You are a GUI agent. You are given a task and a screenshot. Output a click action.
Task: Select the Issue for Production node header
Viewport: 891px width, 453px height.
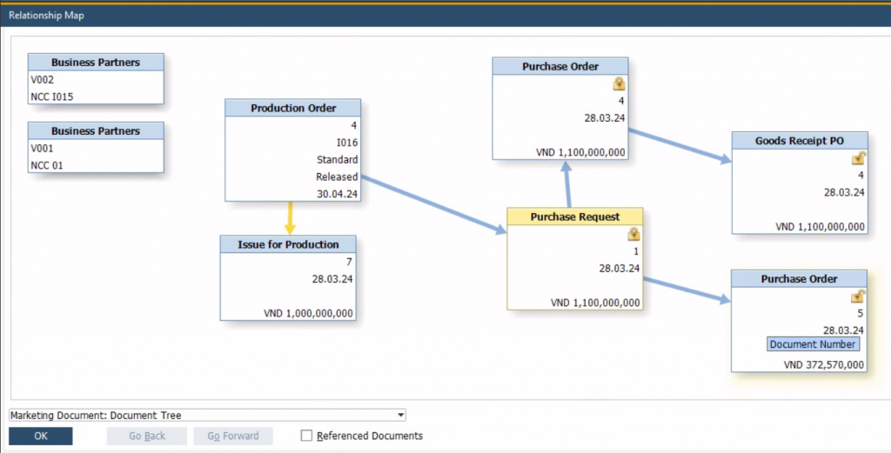tap(288, 244)
